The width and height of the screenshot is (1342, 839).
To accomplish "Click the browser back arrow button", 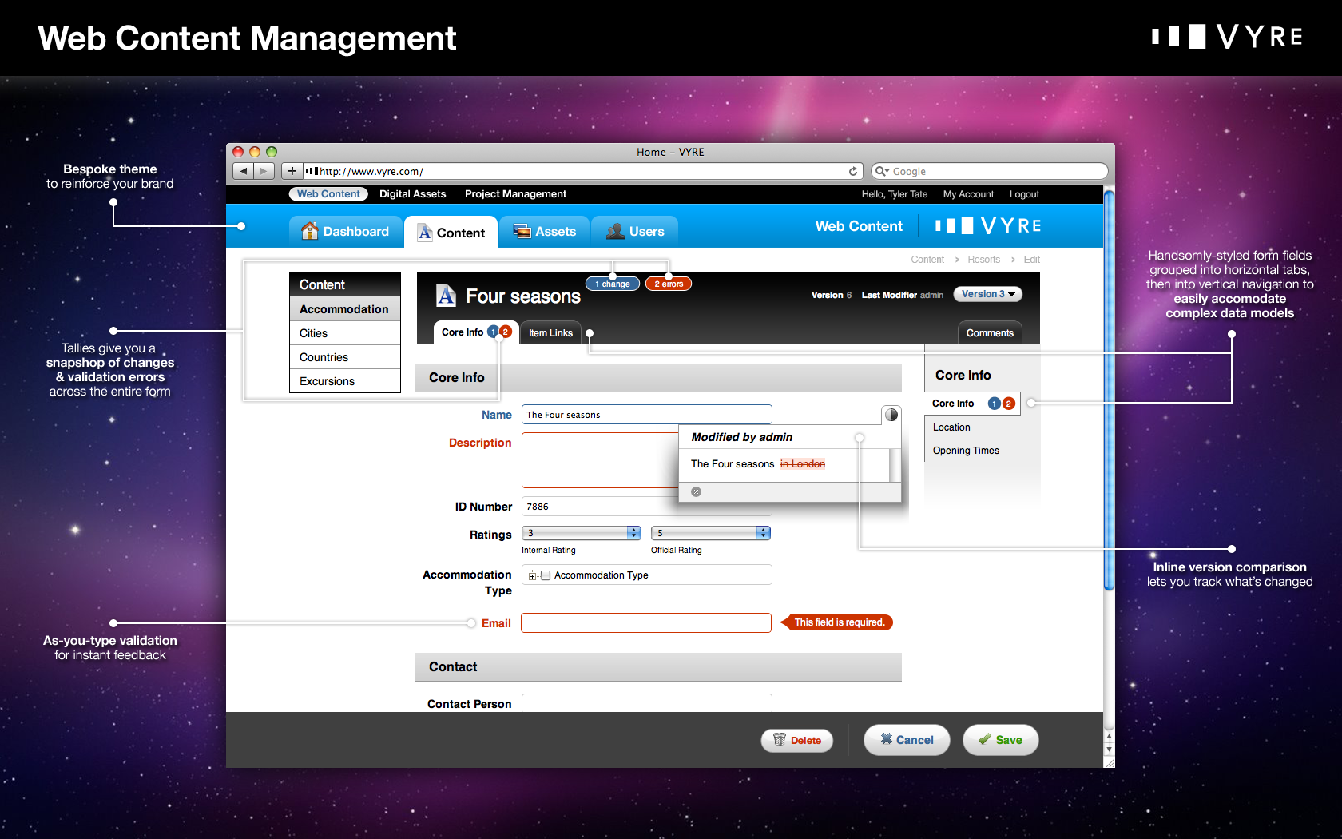I will pyautogui.click(x=244, y=171).
